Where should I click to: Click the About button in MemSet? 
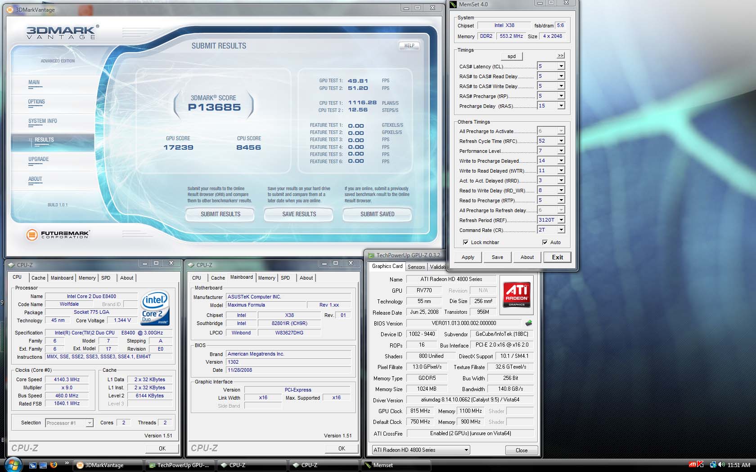527,257
